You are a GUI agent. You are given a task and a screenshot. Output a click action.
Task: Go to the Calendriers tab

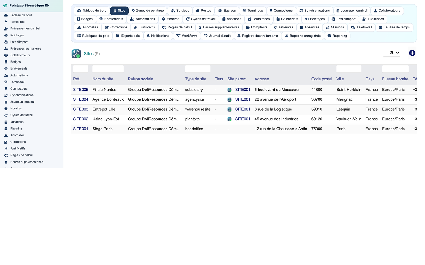pos(287,19)
